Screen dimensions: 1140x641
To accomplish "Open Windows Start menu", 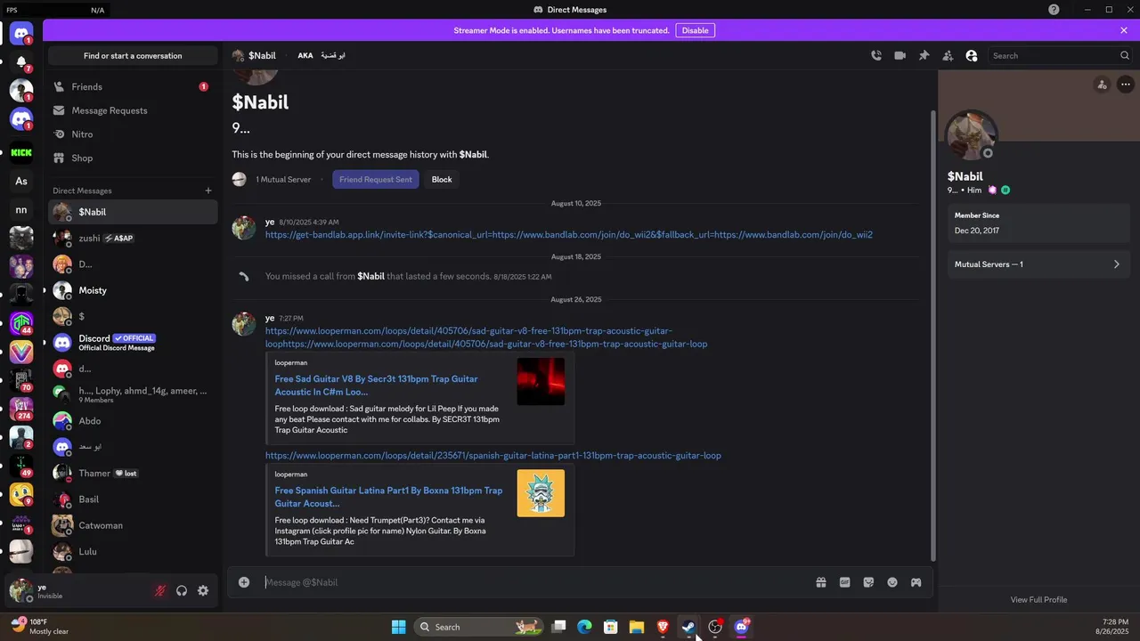I will [x=398, y=627].
